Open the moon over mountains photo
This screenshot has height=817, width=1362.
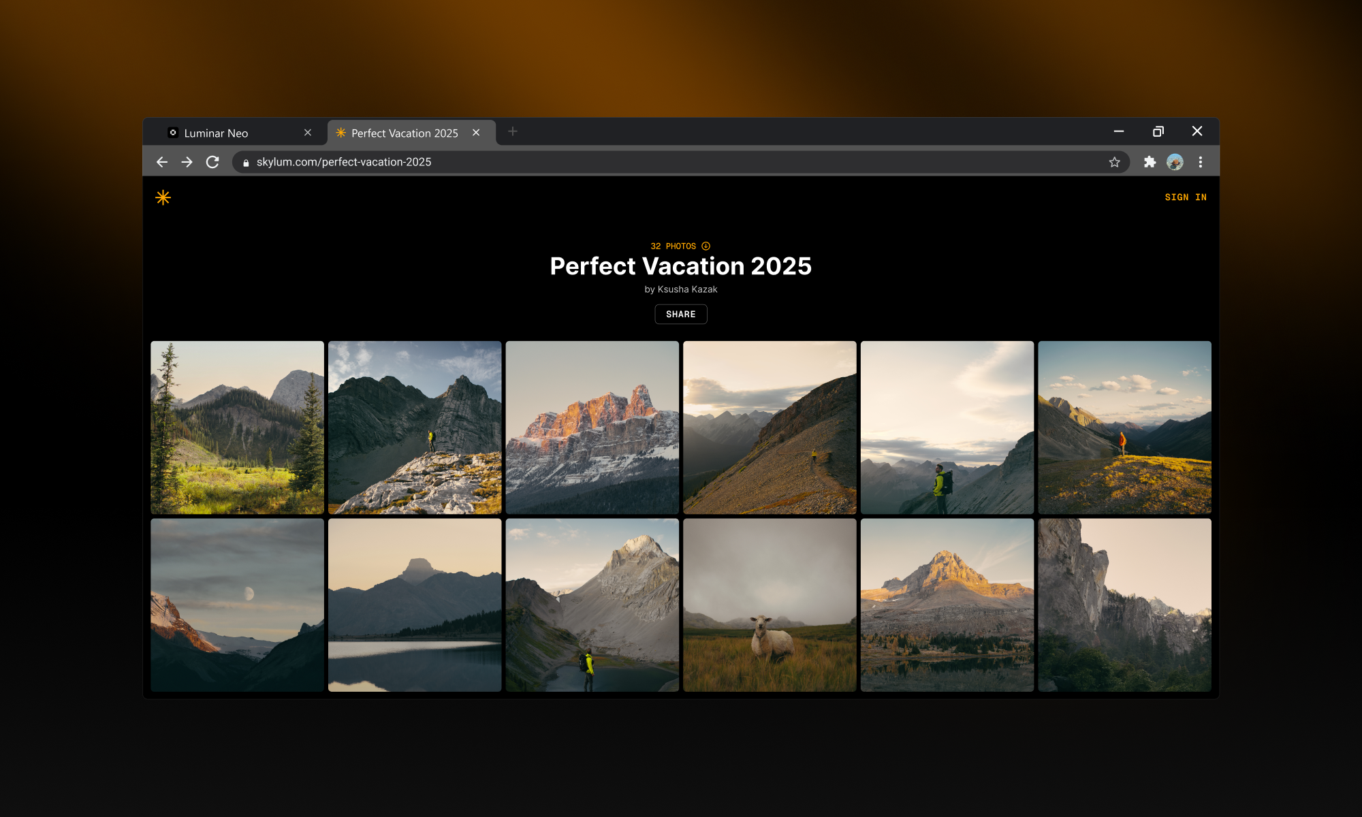[237, 605]
